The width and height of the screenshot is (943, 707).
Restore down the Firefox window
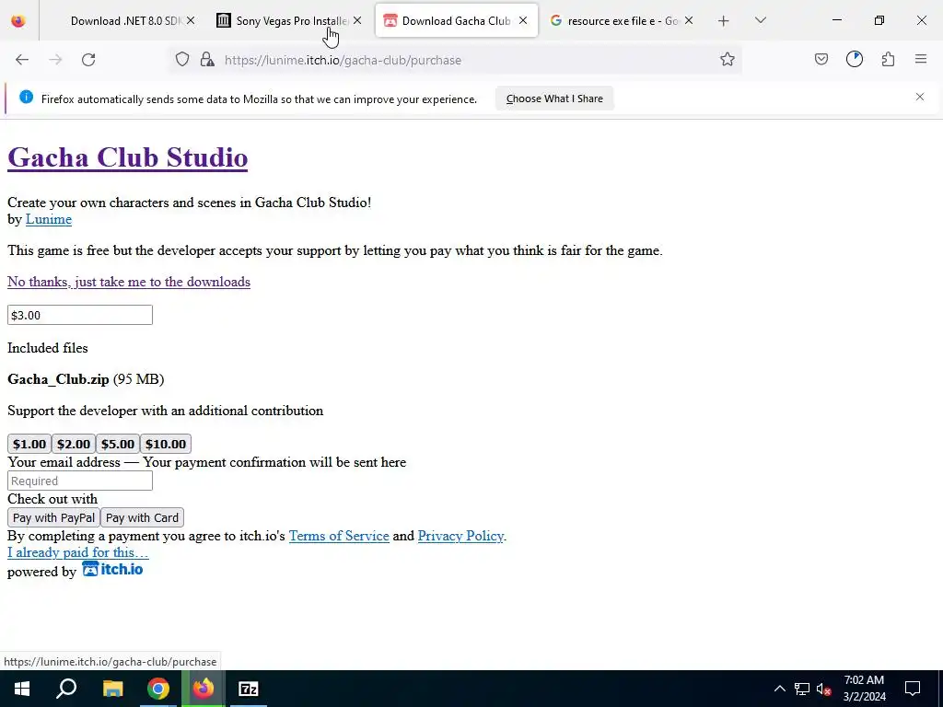[x=879, y=20]
